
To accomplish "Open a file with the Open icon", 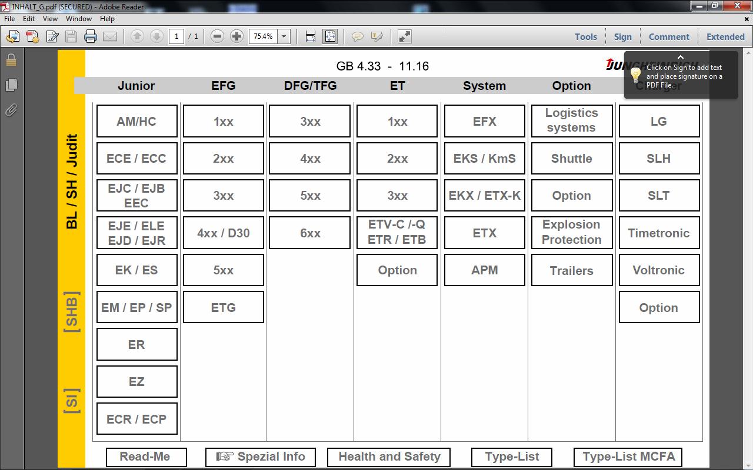I will click(x=12, y=36).
